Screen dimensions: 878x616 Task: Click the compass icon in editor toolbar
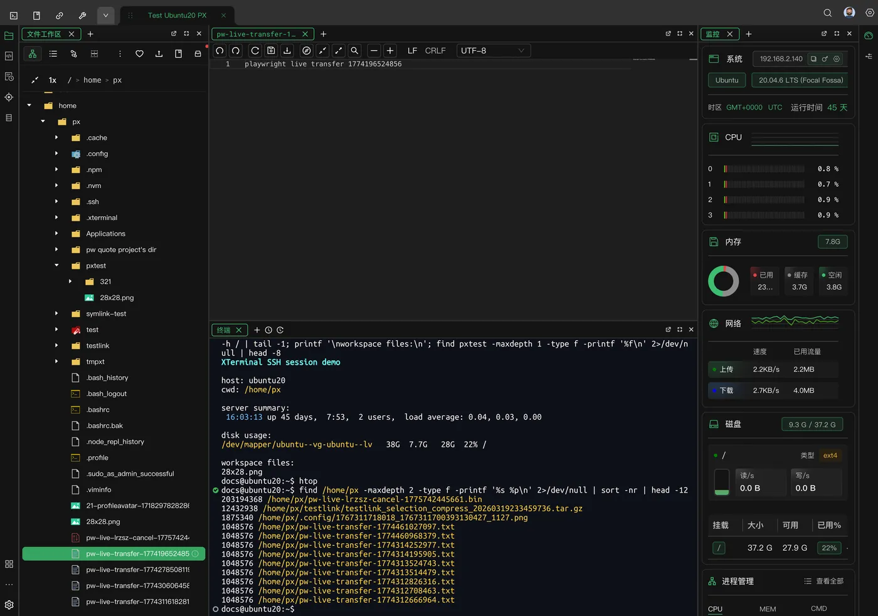tap(307, 51)
